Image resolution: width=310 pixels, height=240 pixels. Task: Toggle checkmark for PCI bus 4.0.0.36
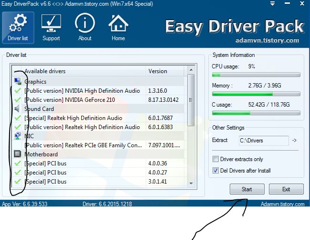coord(18,163)
